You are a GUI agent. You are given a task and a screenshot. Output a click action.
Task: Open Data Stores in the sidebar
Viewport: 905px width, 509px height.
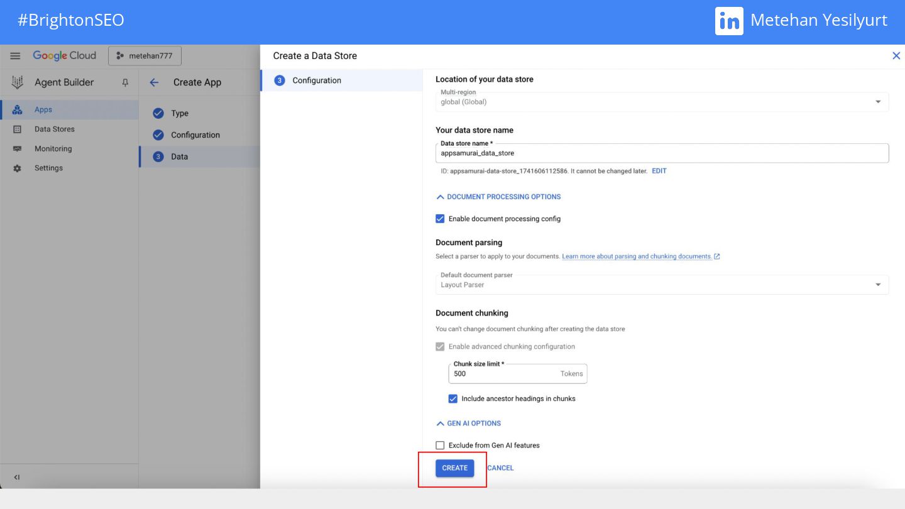[x=69, y=129]
